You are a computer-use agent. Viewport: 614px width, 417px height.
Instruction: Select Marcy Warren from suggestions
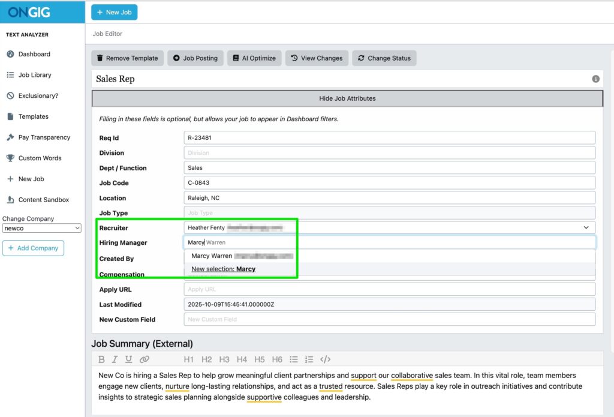(212, 256)
